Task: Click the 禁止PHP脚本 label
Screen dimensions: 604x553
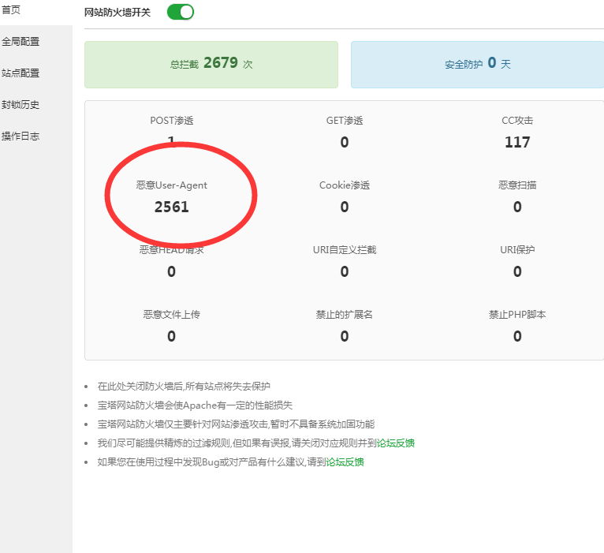Action: [517, 315]
